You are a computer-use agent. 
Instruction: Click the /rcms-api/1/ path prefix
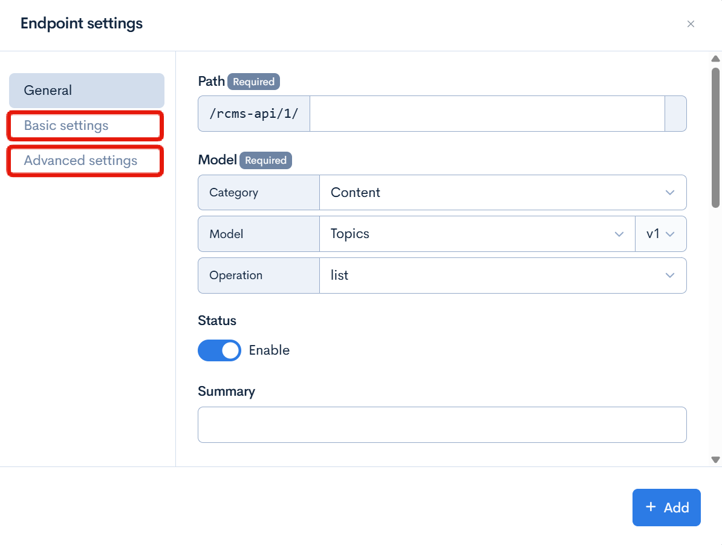[254, 114]
